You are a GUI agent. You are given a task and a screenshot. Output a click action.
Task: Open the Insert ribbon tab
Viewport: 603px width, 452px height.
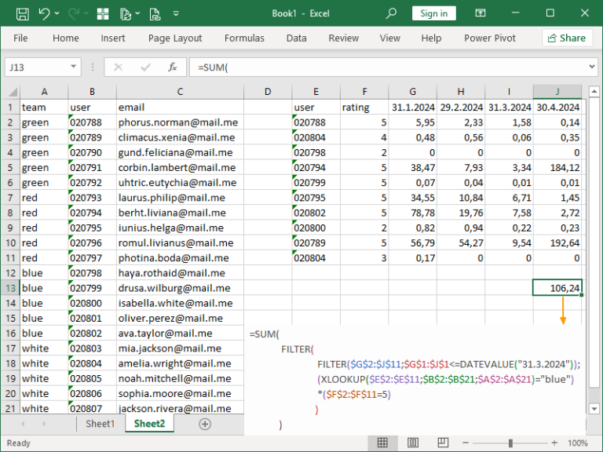click(113, 38)
